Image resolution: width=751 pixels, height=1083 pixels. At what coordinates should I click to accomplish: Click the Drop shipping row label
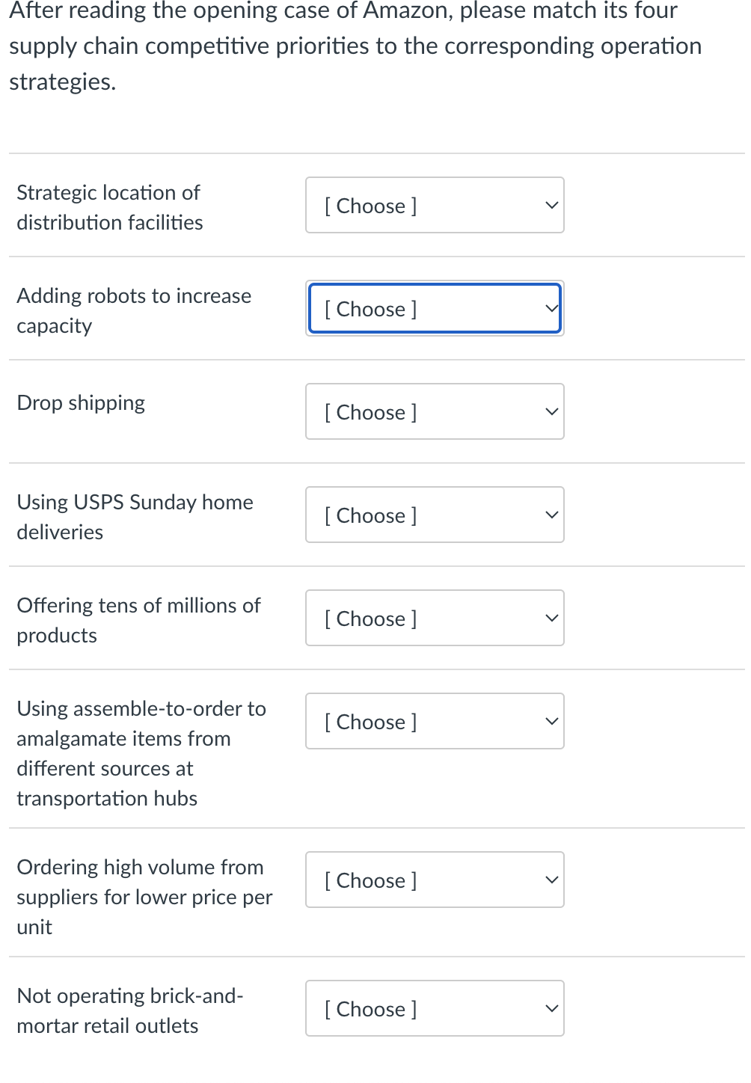(80, 402)
